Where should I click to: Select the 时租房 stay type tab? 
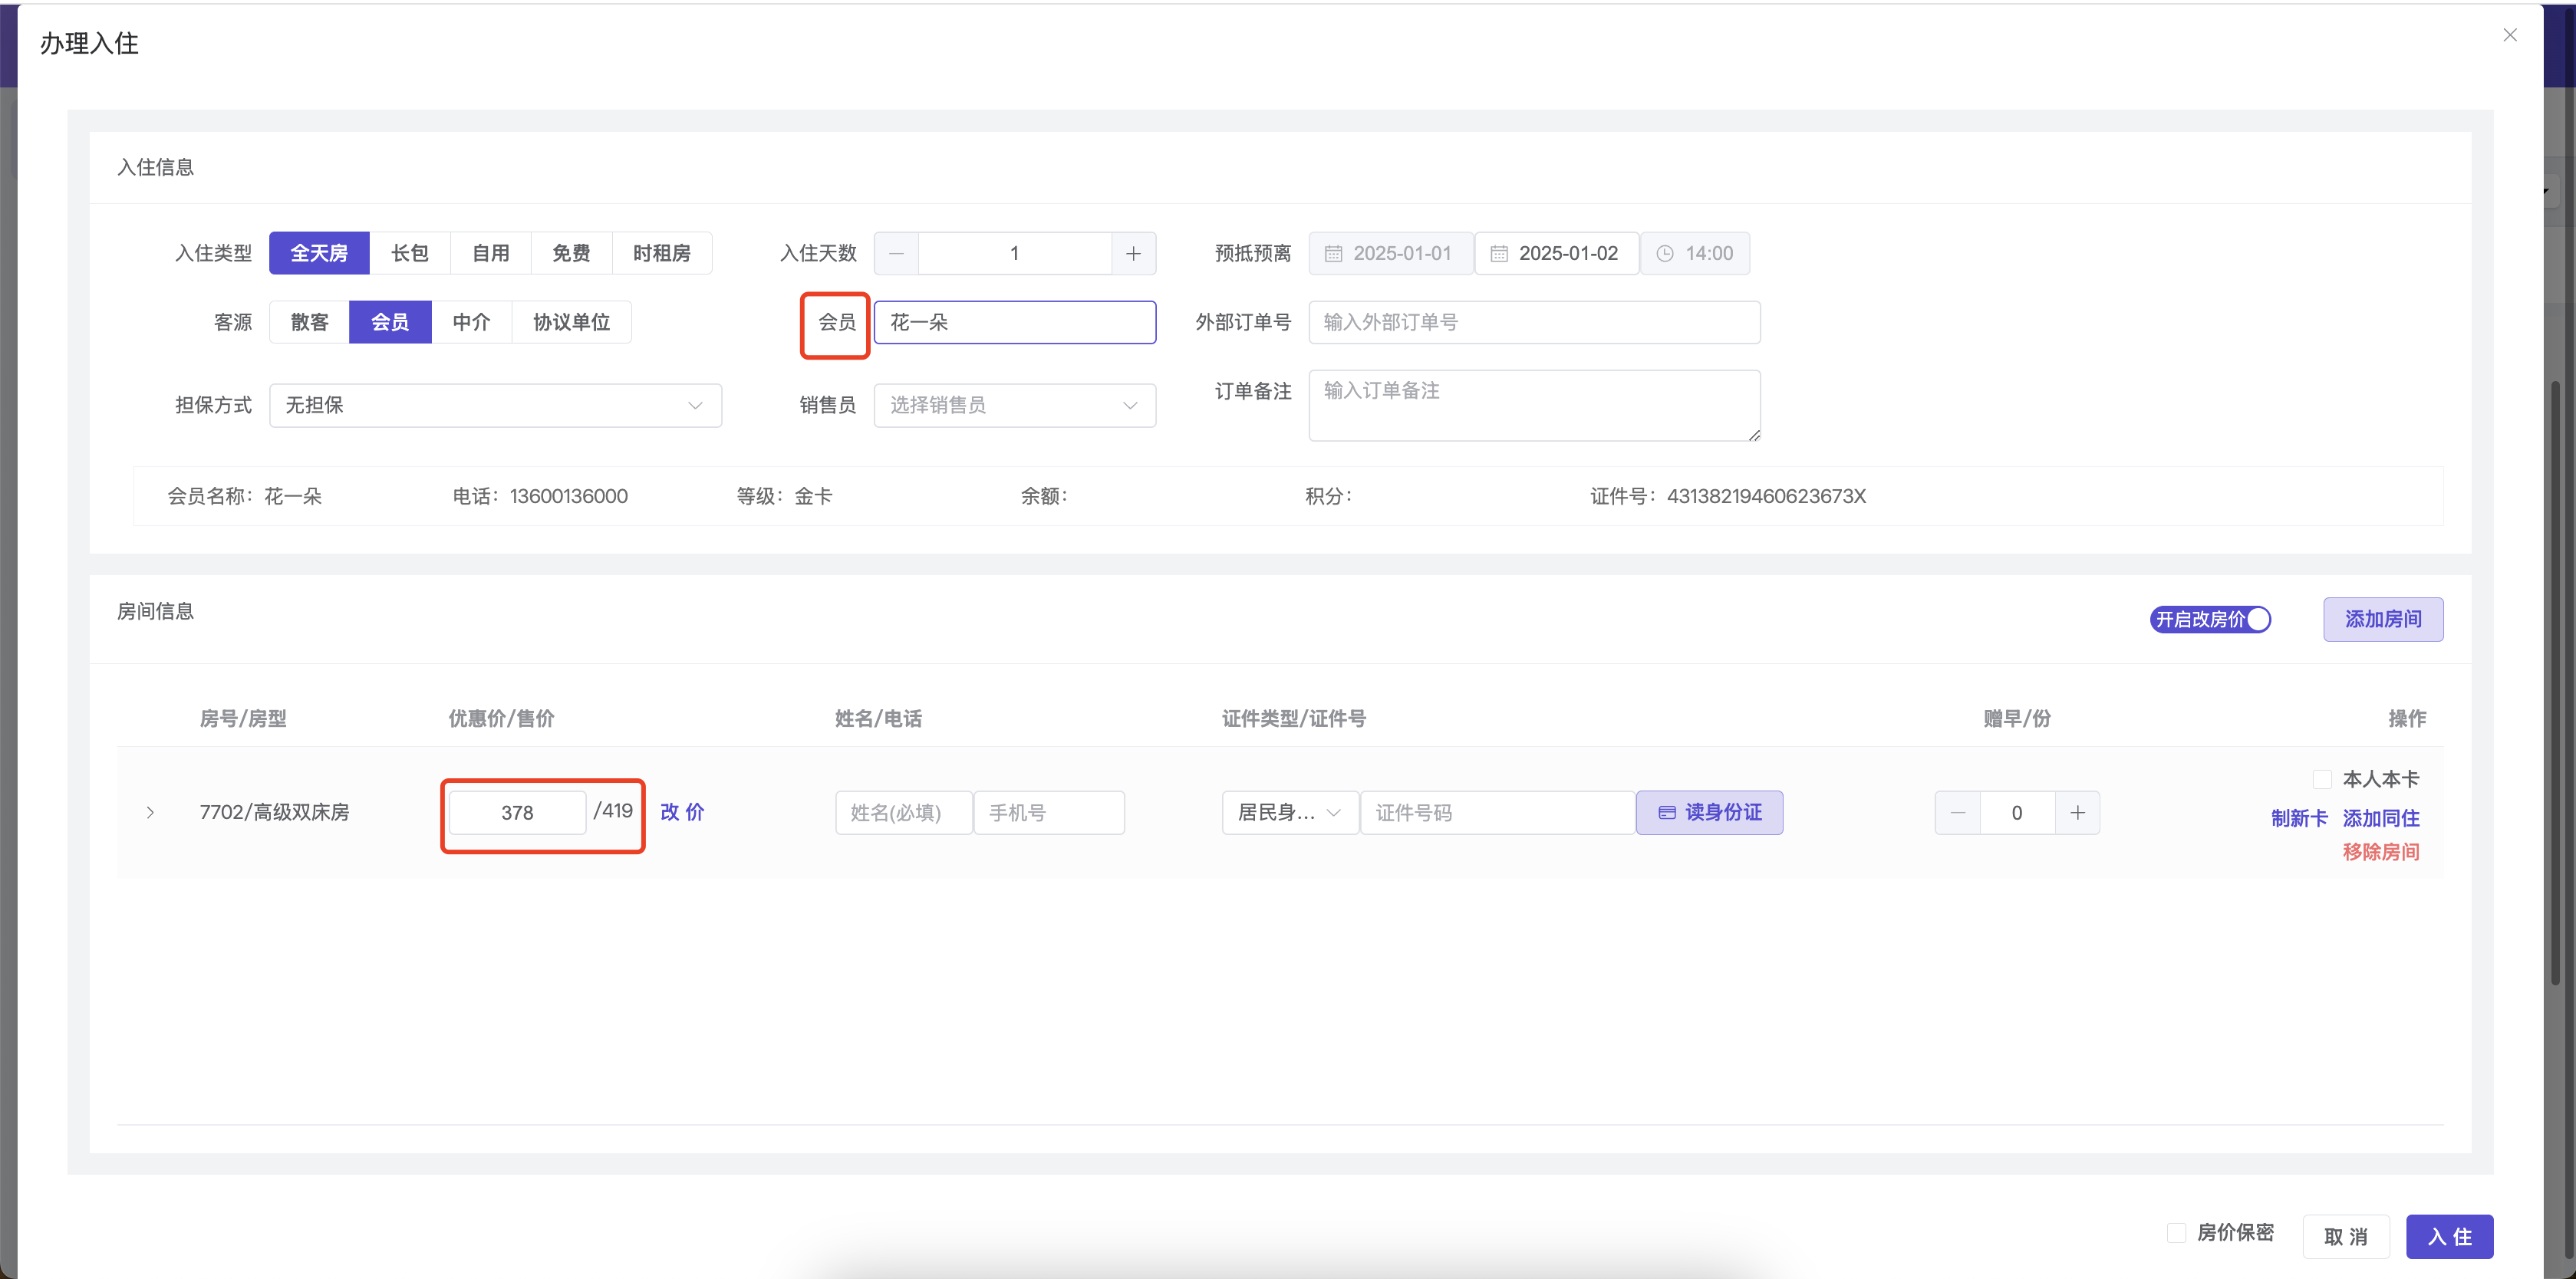[x=661, y=254]
